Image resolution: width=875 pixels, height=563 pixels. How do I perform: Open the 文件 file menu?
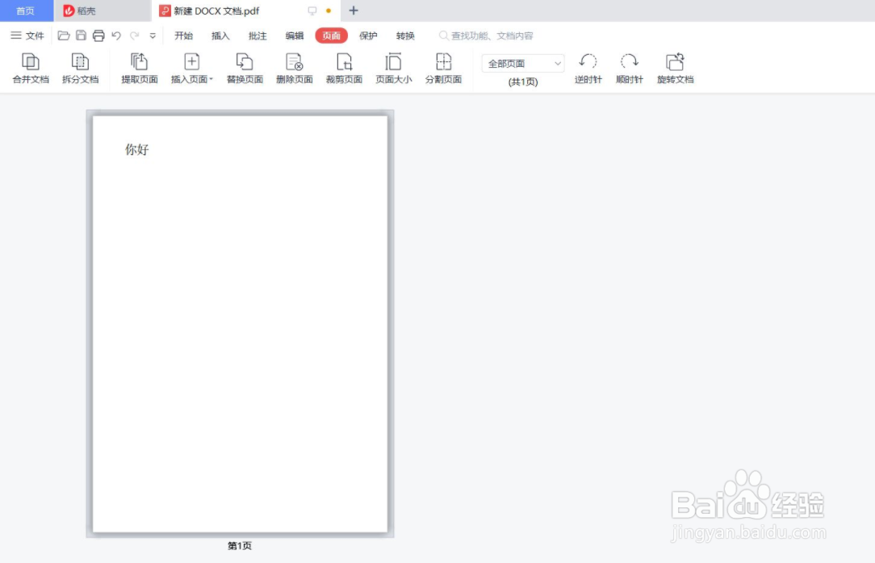[x=27, y=35]
